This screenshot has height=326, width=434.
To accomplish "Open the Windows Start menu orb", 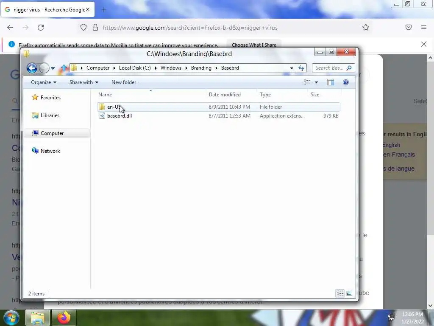I will point(11,318).
